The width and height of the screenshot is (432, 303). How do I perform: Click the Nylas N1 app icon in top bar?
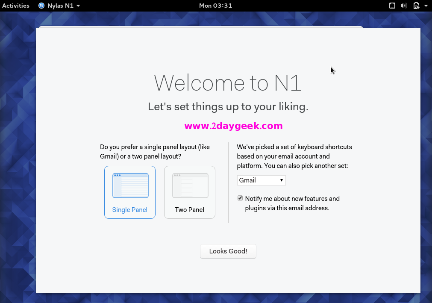[x=41, y=6]
